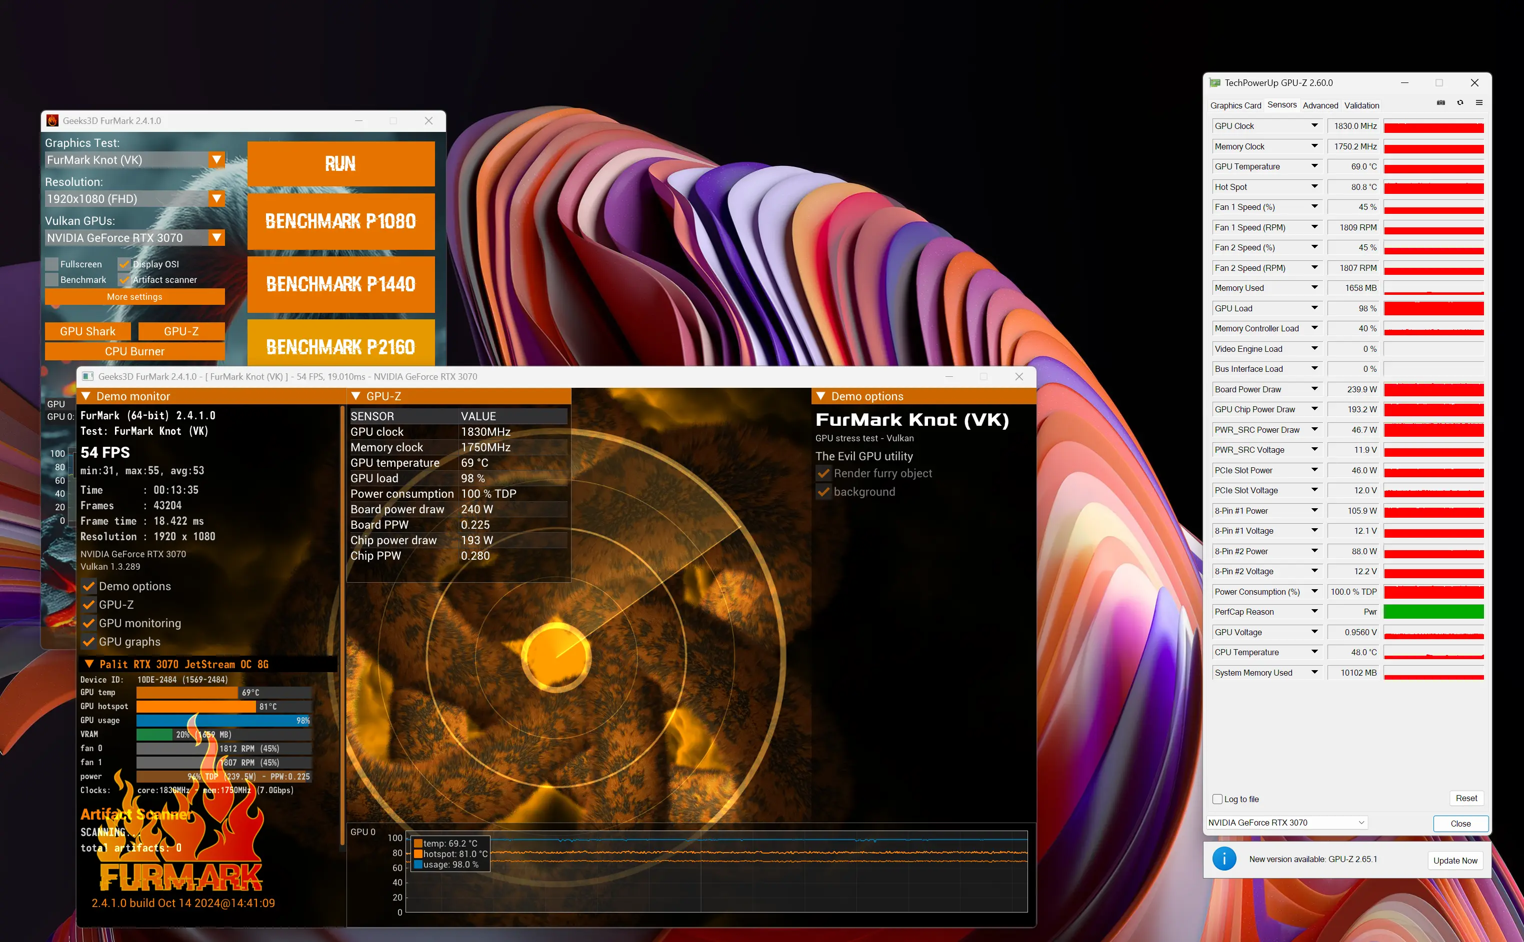
Task: Open GPU-Z hamburger menu
Action: pyautogui.click(x=1479, y=103)
